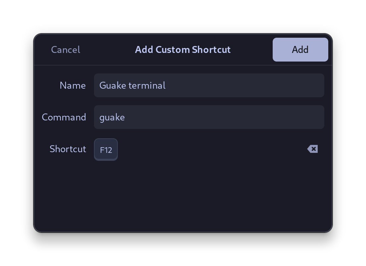Click the Shortcut row label
Screen dimensions: 366x266
(x=68, y=149)
